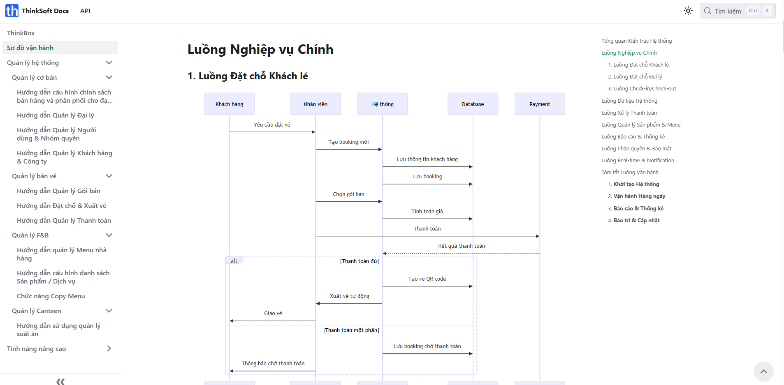Go to Luồng Xử lý Thanh toán section
The width and height of the screenshot is (784, 385).
[x=629, y=113]
